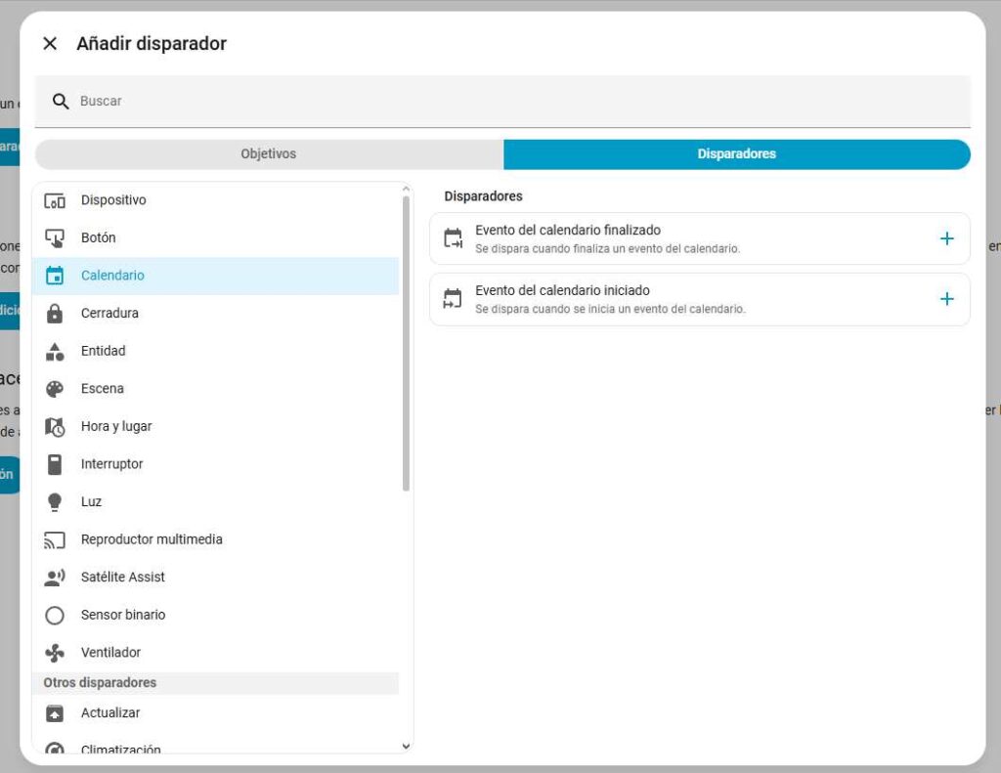Select the Satélite Assist icon
This screenshot has height=773, width=1001.
[x=55, y=578]
